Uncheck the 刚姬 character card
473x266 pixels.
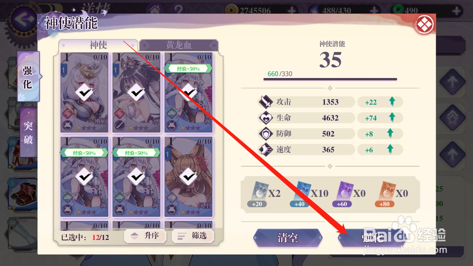tap(85, 93)
